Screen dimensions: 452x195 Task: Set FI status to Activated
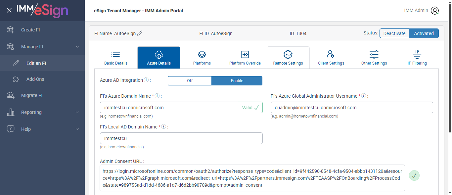tap(424, 33)
